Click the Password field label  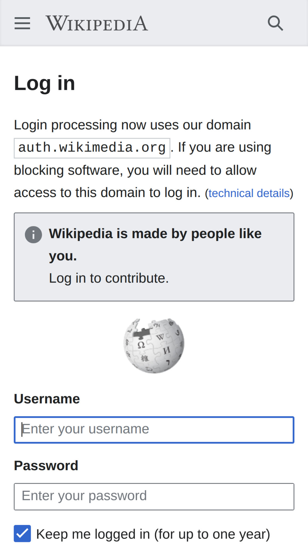pos(46,466)
